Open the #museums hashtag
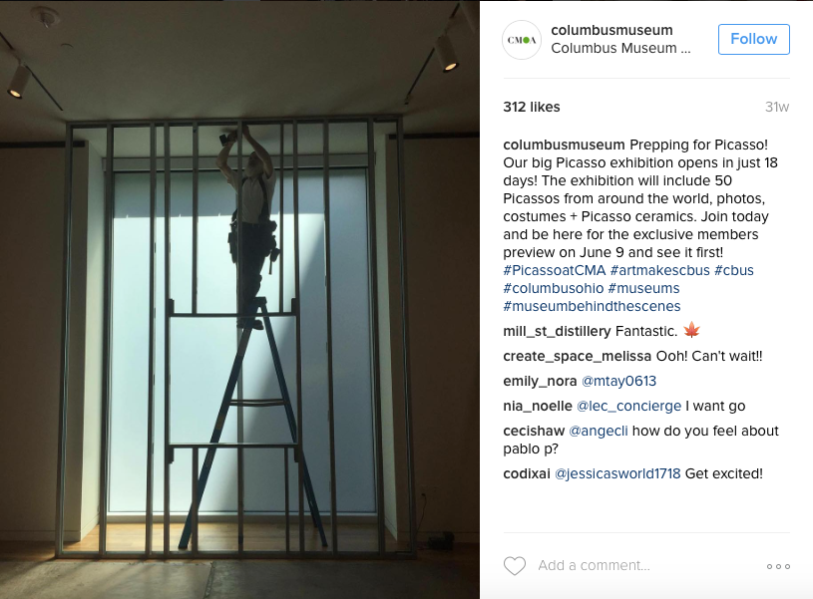 [643, 289]
